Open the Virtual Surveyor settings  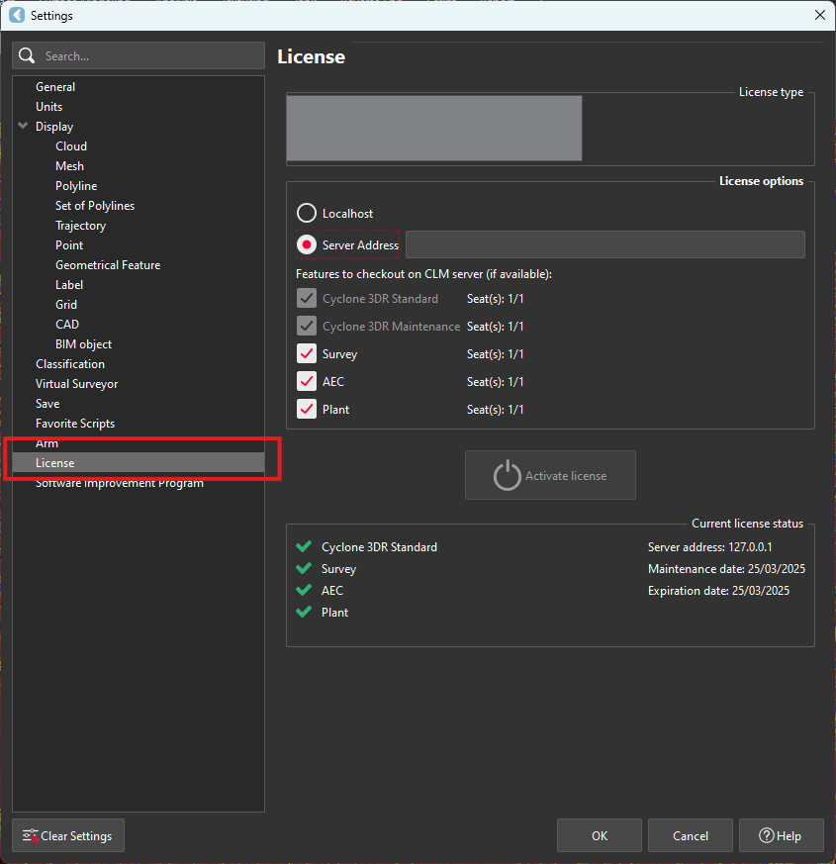[76, 384]
